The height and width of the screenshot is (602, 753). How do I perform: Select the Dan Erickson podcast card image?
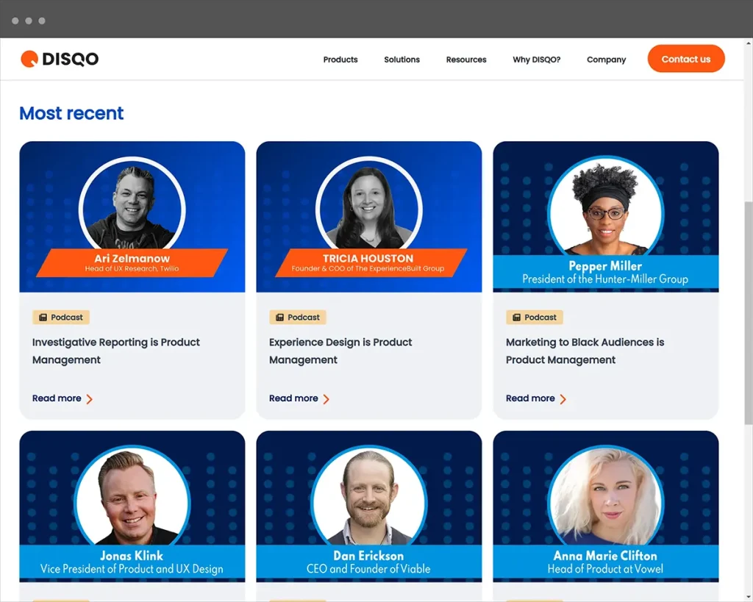[369, 506]
